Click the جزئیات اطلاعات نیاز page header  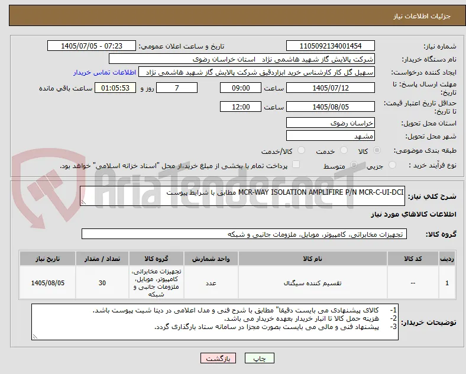(x=422, y=16)
